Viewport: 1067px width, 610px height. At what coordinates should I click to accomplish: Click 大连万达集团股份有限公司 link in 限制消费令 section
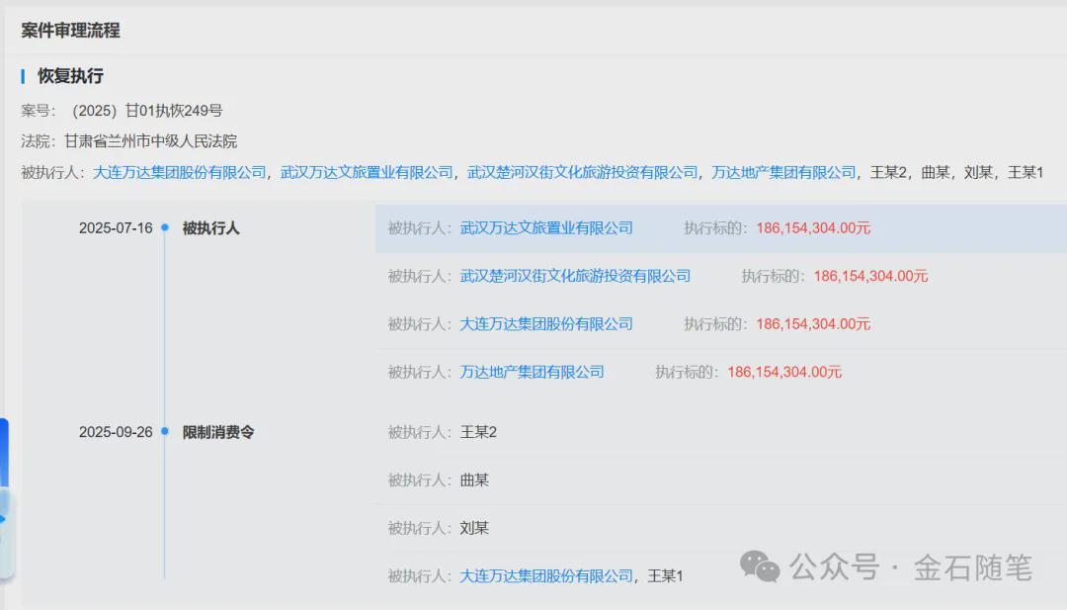(546, 576)
